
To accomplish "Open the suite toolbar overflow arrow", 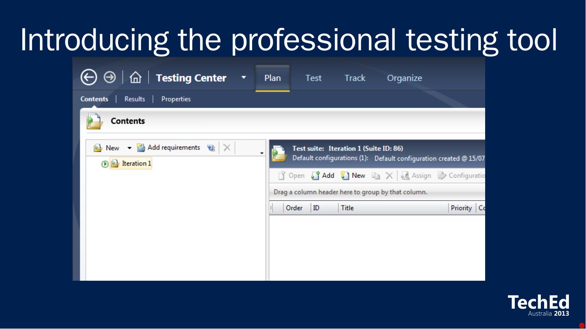I will [262, 153].
